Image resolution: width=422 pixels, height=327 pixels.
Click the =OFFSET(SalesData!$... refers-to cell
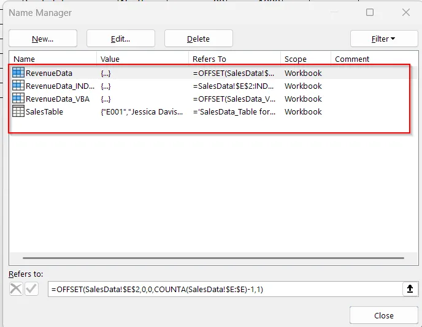(x=234, y=73)
